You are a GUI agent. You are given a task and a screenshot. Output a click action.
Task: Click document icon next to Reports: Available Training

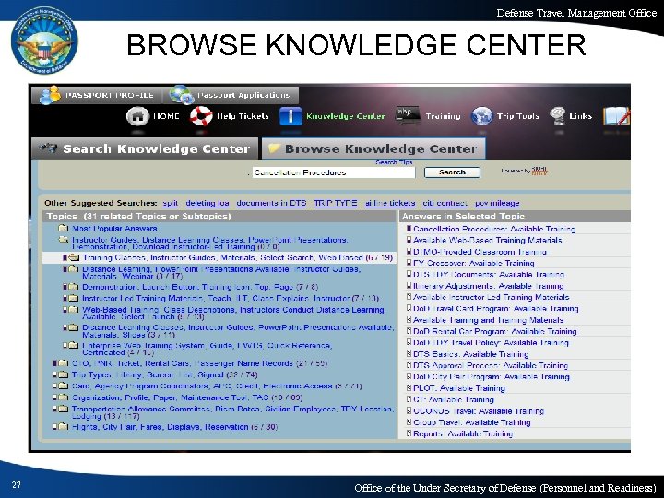(409, 433)
